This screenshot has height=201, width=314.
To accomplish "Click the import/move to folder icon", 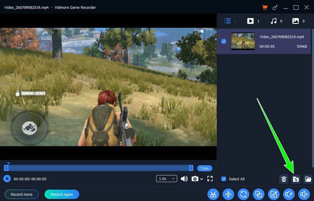I will (x=296, y=179).
